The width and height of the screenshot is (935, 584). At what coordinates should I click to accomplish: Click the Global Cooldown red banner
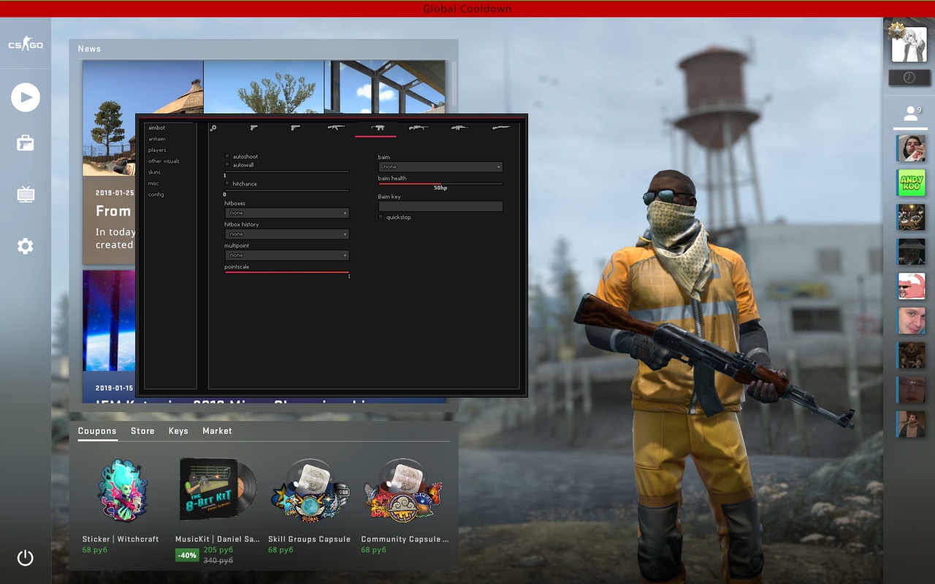(467, 9)
